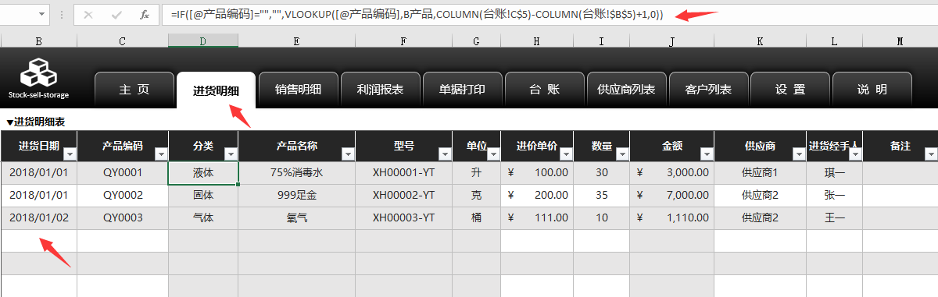Open the 供应商列表 tab
This screenshot has width=938, height=297.
coord(626,90)
